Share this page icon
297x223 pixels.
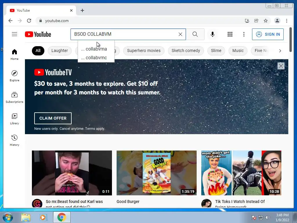point(256,21)
